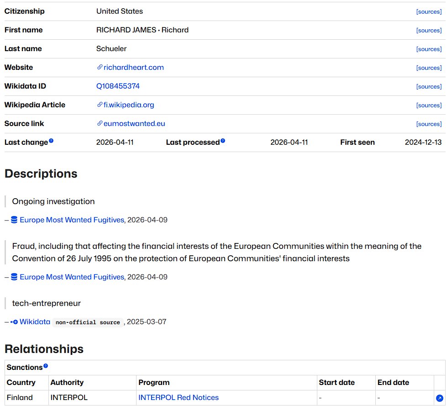Click the database icon under the Fraud description
Viewport: 447px width, 411px height.
click(x=14, y=277)
